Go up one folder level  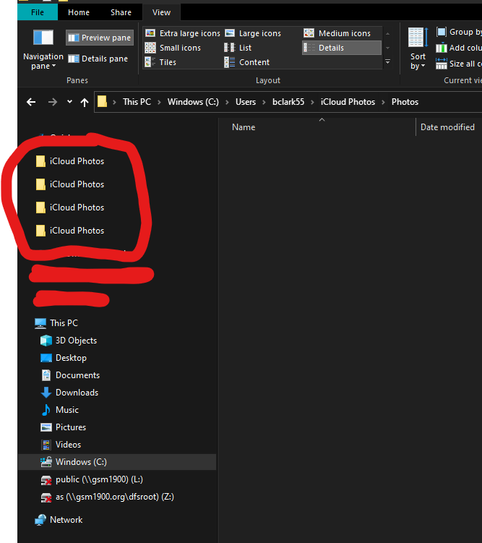pyautogui.click(x=85, y=102)
